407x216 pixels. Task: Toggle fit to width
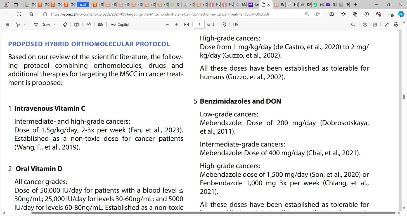click(x=187, y=25)
